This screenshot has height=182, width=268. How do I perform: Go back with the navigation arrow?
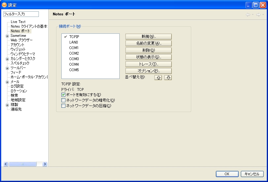coord(248,15)
